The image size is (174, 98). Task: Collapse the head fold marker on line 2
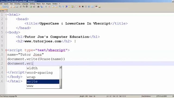tap(6, 19)
